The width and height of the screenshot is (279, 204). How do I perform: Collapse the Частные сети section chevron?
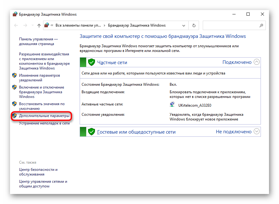257,62
